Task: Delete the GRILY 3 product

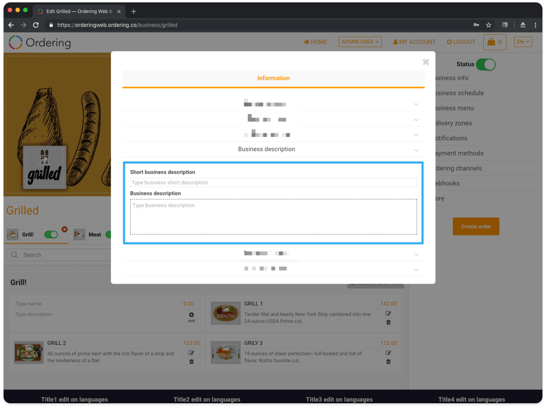Action: coord(388,362)
